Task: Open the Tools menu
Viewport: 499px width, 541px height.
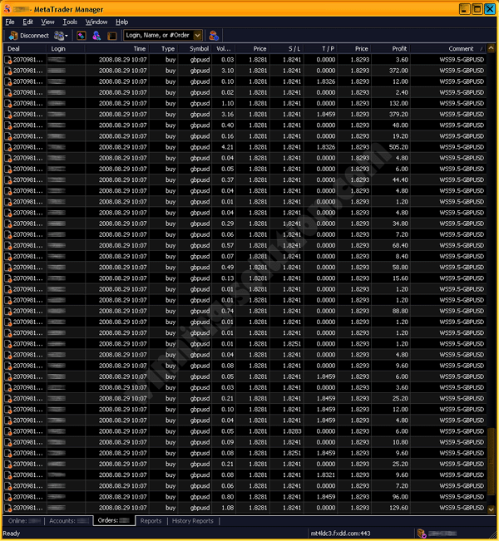Action: (x=70, y=22)
